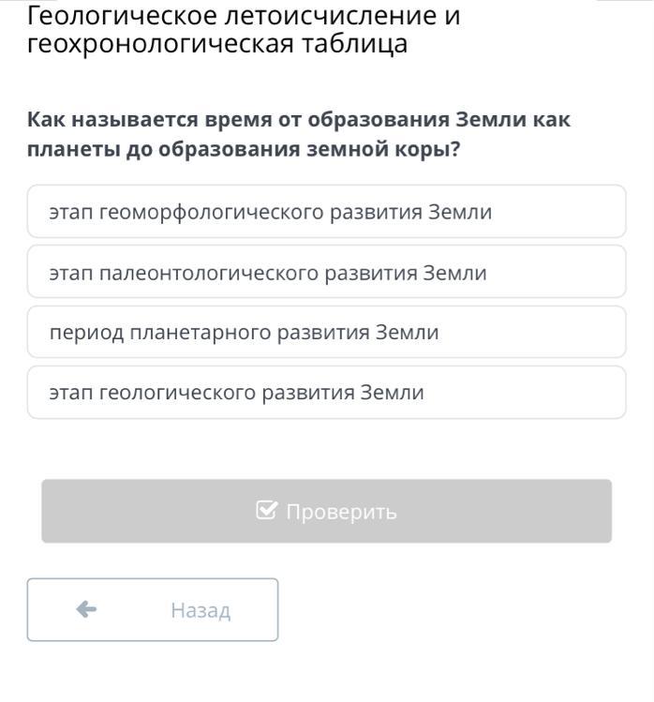Click the left arrow icon beside Назад
The image size is (654, 702).
tap(86, 610)
